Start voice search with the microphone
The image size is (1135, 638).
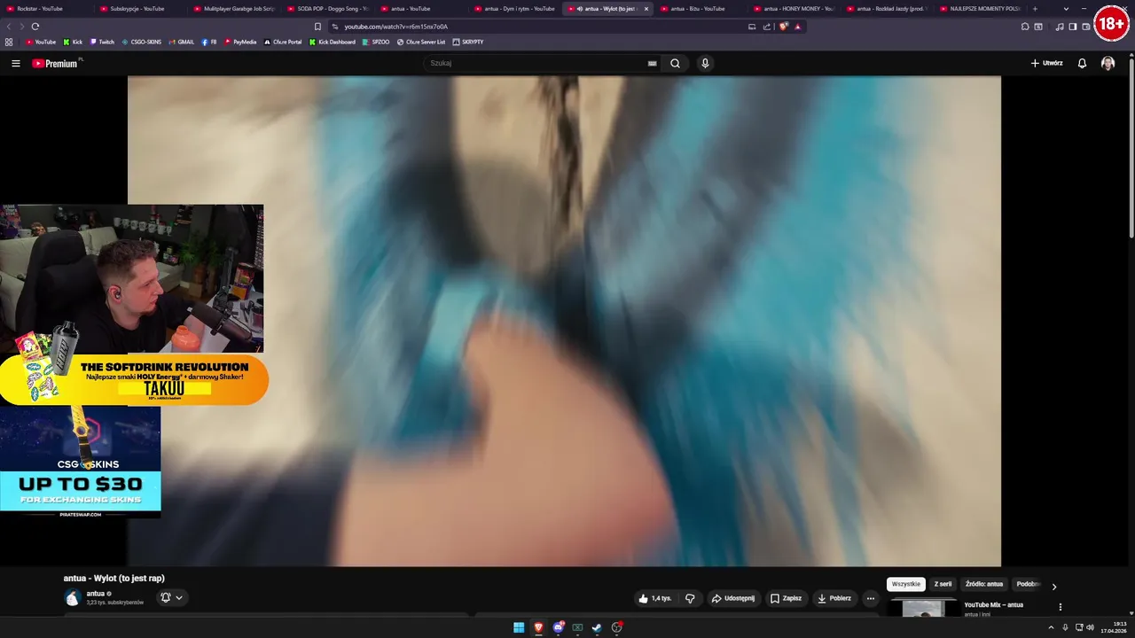[x=705, y=63]
